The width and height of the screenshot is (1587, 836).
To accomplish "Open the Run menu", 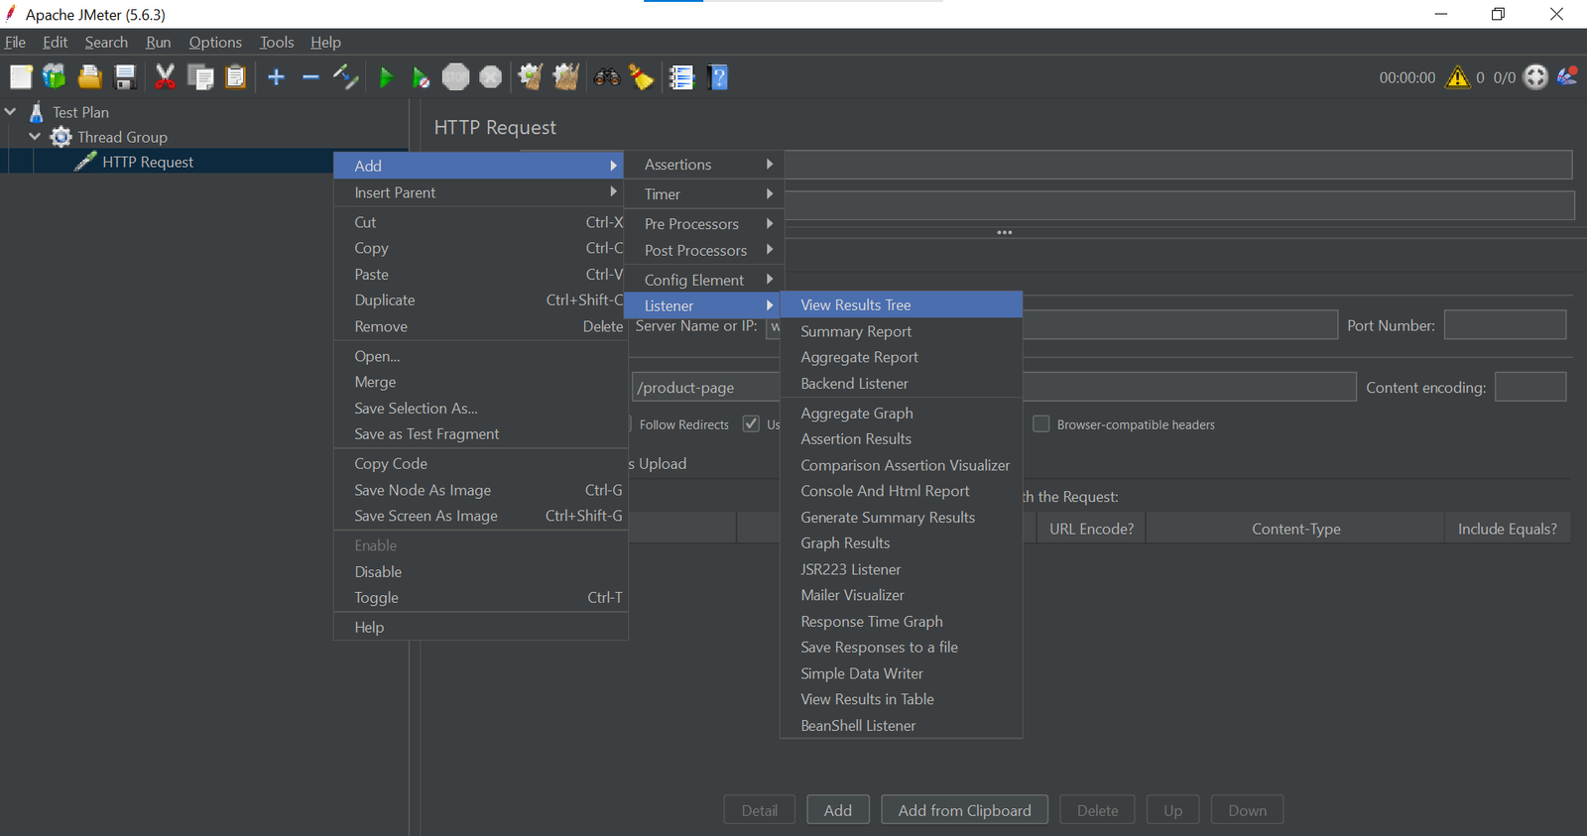I will point(159,43).
